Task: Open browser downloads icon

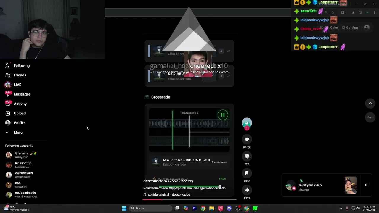Action: click(353, 12)
